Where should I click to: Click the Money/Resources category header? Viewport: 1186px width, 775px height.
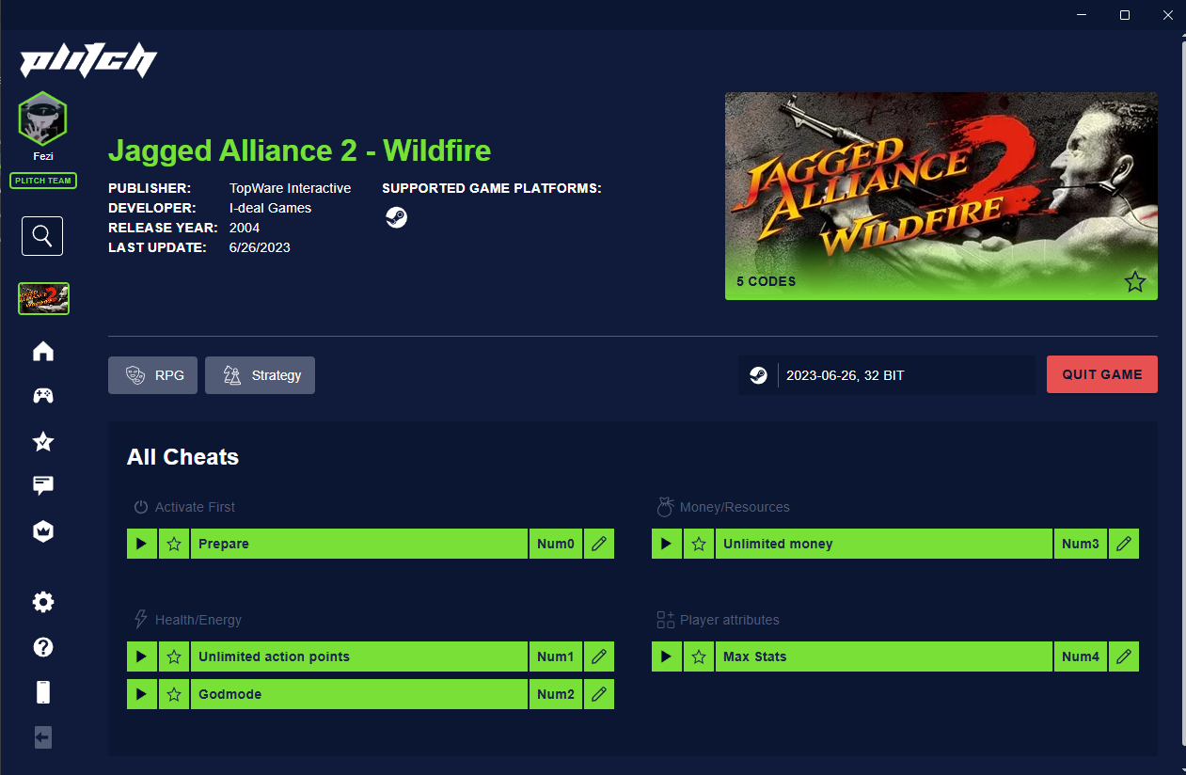pyautogui.click(x=723, y=507)
